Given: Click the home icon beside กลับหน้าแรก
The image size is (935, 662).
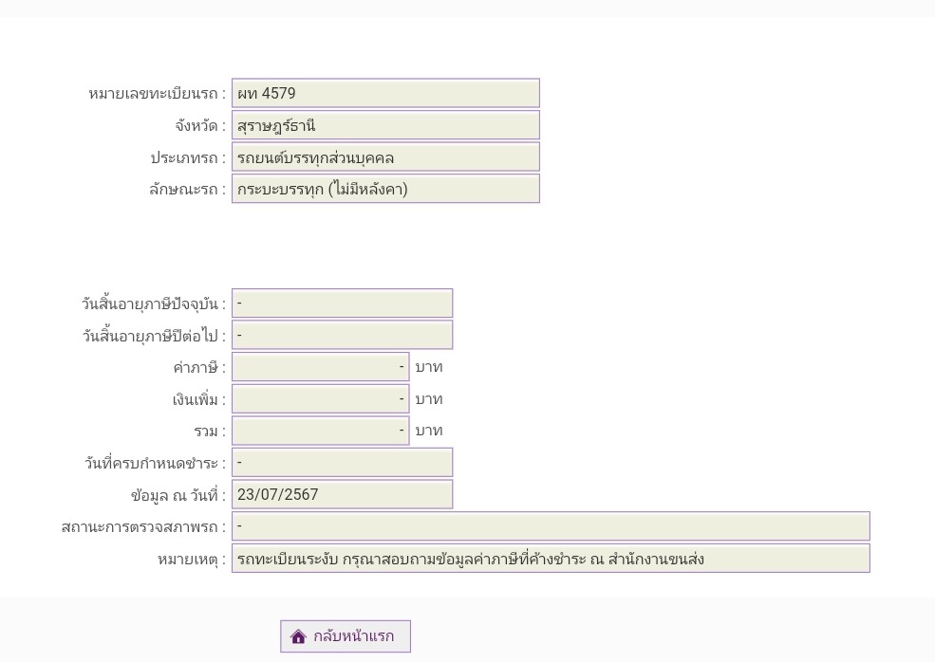Looking at the screenshot, I should click(x=298, y=636).
